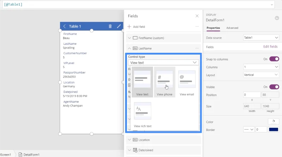
Task: Click the Table 1 title text
Action: (75, 26)
